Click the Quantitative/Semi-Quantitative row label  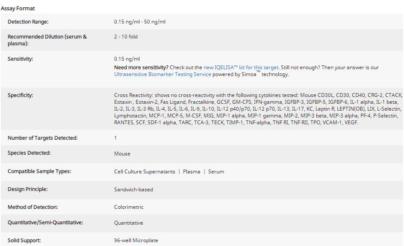point(45,223)
